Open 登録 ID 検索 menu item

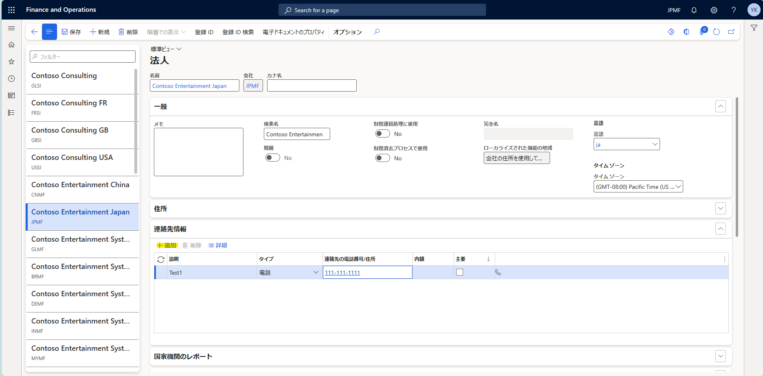238,32
